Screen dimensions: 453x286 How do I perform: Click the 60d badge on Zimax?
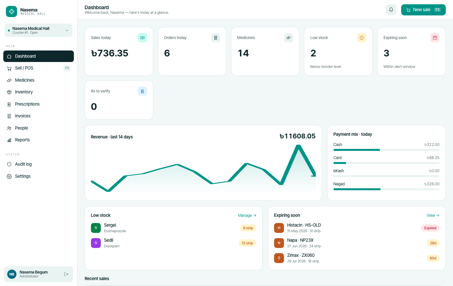433,258
